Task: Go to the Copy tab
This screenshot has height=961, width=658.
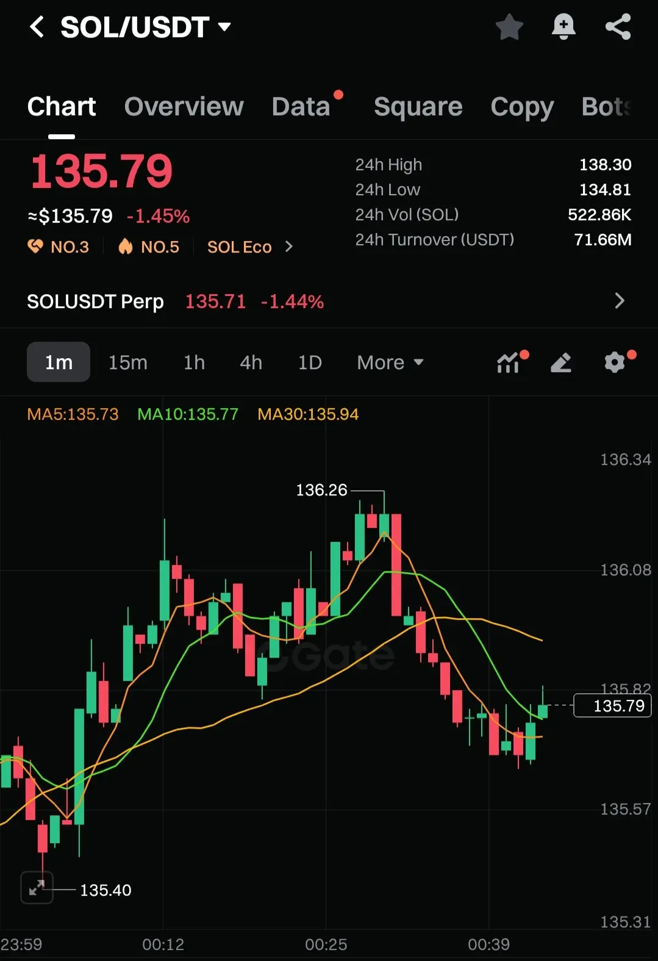Action: pyautogui.click(x=523, y=107)
